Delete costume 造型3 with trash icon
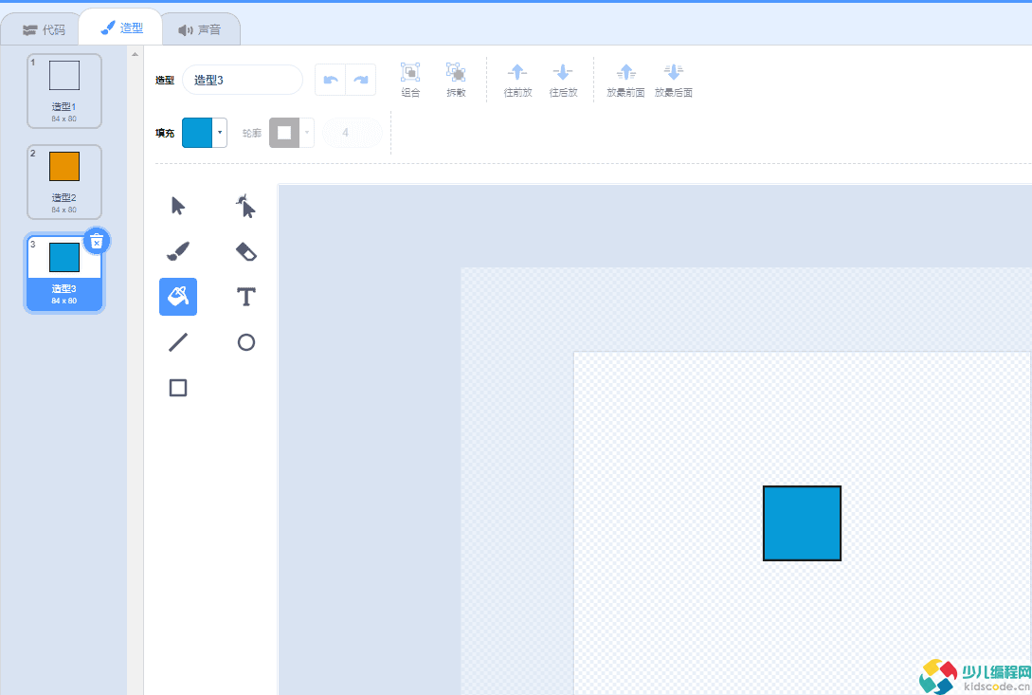1032x695 pixels. pos(97,242)
